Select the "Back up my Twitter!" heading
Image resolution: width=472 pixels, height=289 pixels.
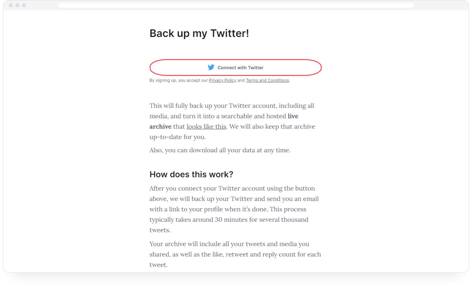(199, 33)
